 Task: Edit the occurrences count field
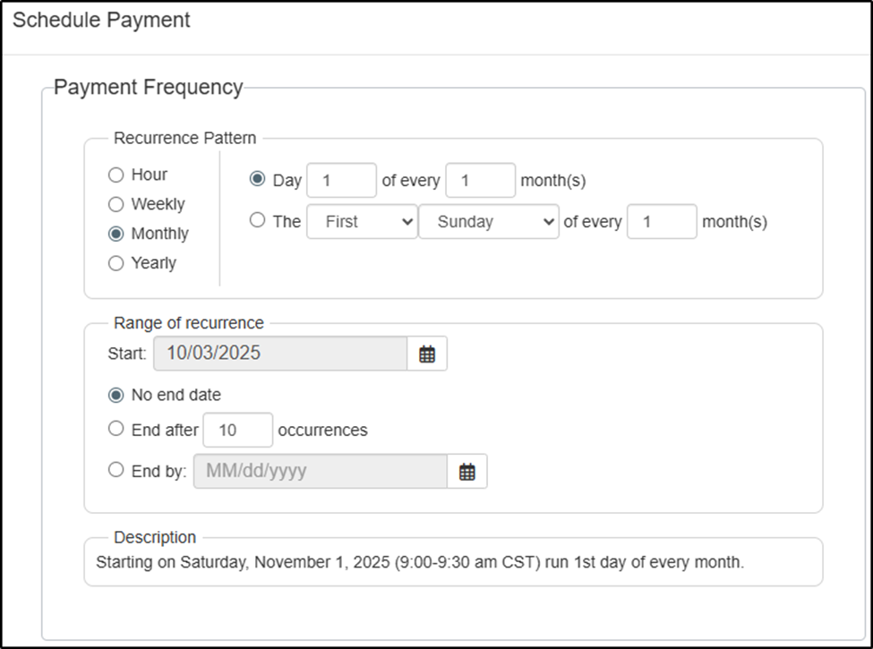coord(237,431)
